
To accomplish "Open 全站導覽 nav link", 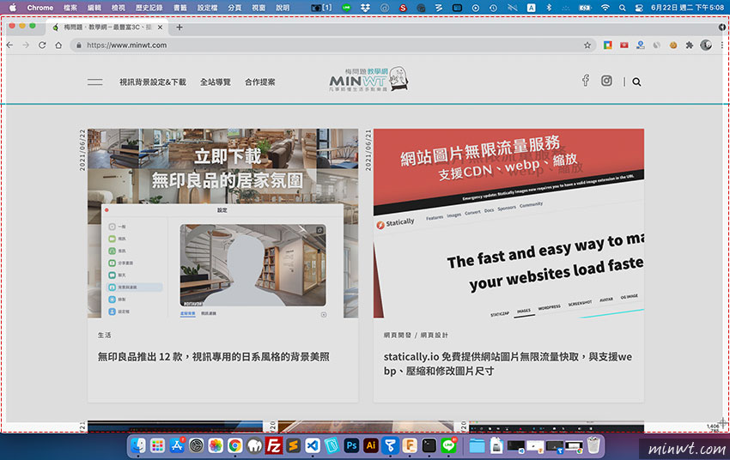I will coord(215,82).
